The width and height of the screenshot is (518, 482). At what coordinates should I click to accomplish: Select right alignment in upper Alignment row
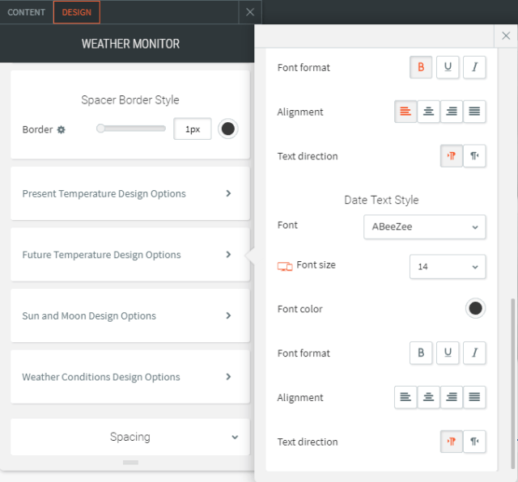pyautogui.click(x=452, y=112)
